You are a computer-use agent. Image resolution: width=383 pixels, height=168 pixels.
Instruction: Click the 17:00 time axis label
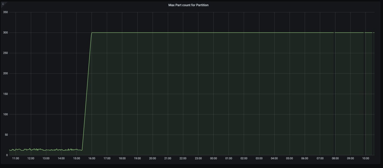click(107, 158)
